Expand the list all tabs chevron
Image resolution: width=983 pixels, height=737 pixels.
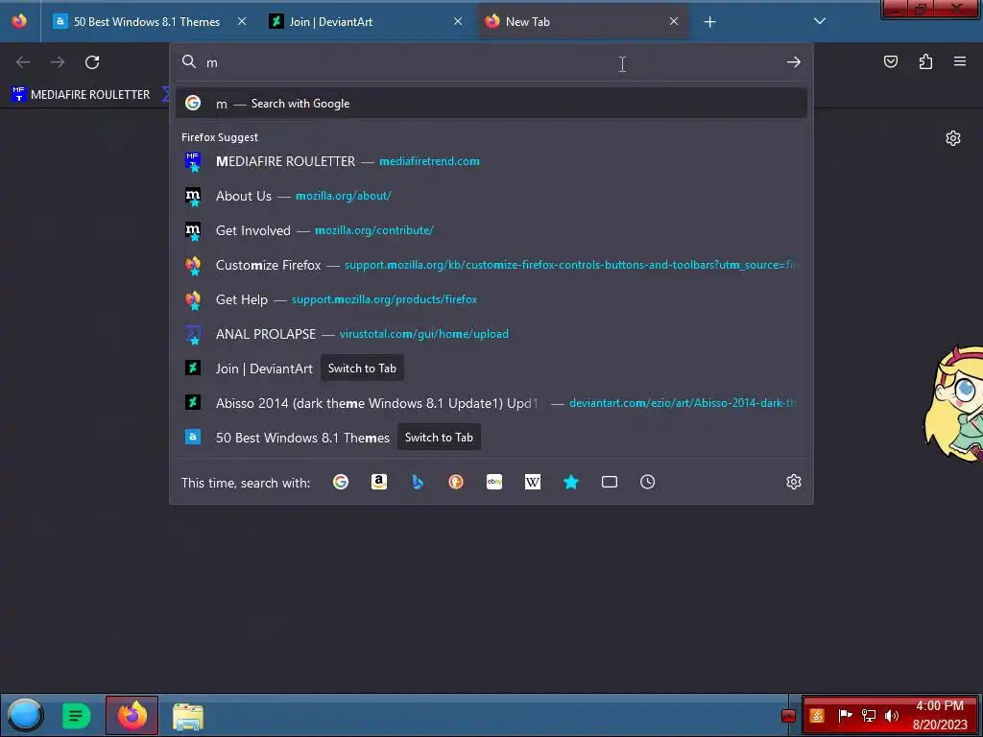point(820,21)
